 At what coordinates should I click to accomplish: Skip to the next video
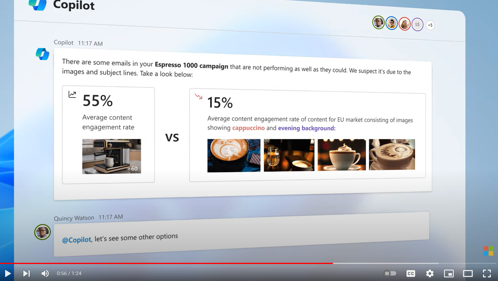26,273
